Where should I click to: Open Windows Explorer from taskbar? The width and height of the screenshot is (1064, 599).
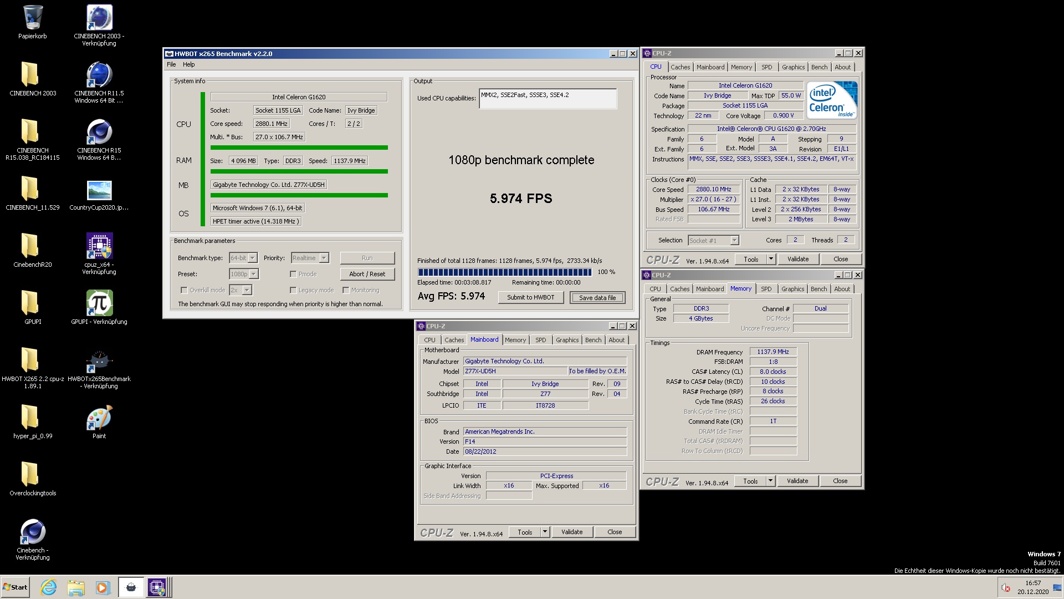[x=76, y=587]
